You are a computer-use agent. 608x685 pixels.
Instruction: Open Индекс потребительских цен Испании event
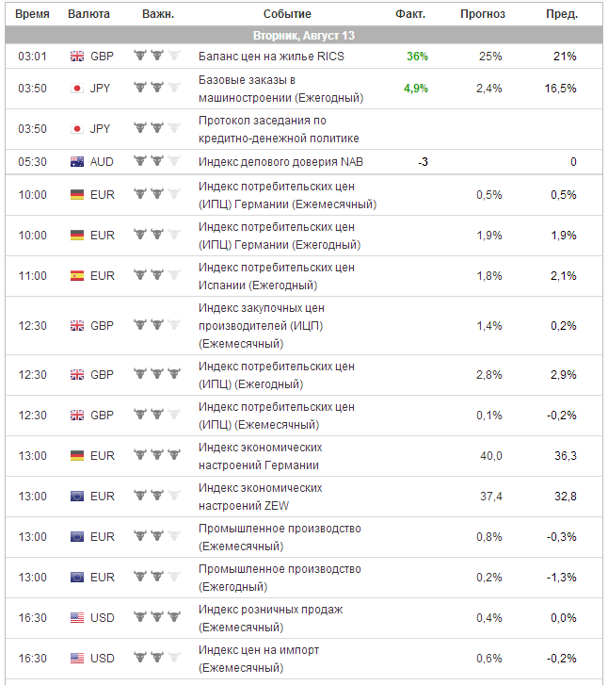coord(277,276)
